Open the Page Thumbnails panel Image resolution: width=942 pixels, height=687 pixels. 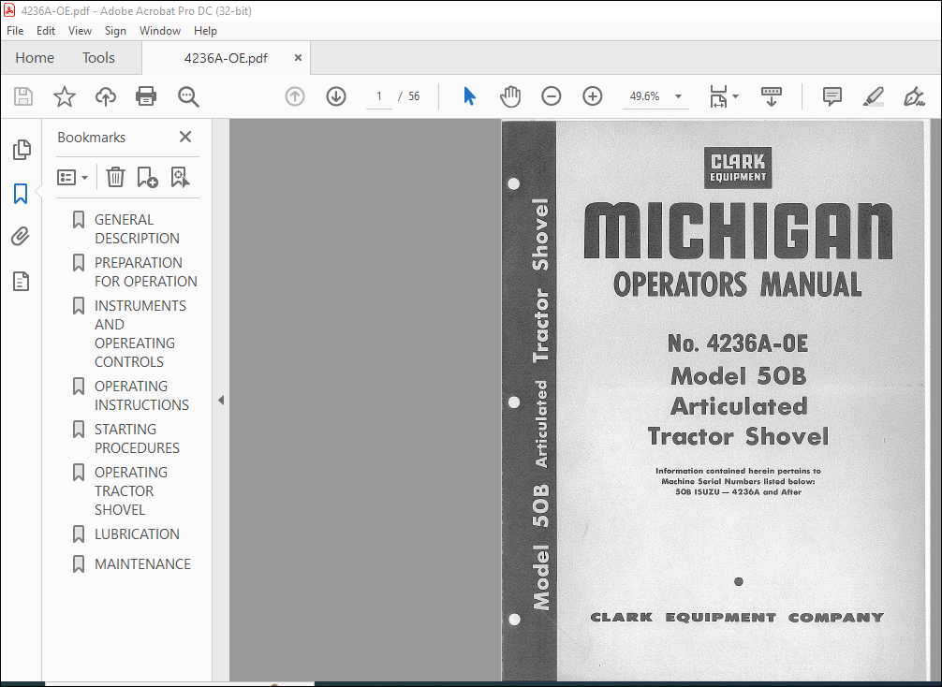(22, 150)
